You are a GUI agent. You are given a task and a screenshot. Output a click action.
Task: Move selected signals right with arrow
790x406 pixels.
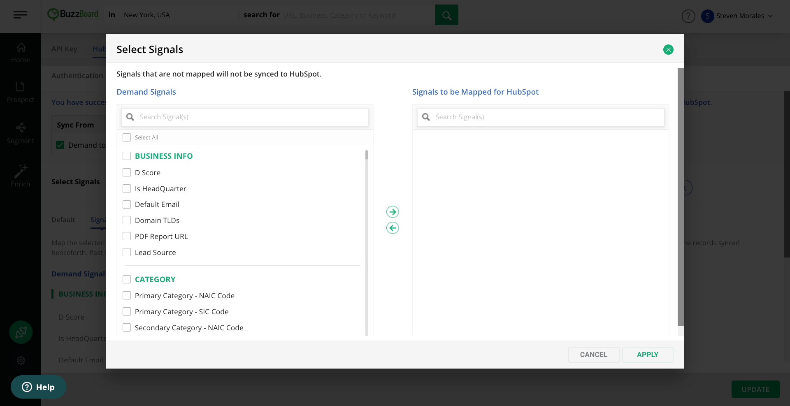(x=393, y=212)
